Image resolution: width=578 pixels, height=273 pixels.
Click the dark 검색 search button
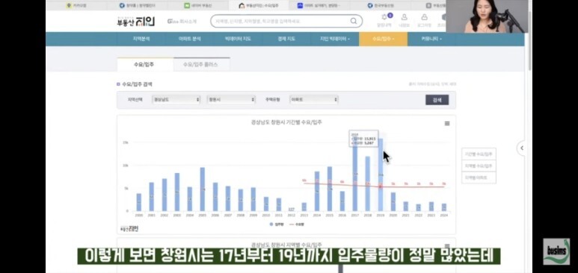tap(437, 100)
